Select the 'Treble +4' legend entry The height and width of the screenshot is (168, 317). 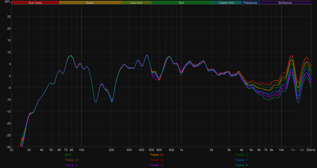coord(157,160)
